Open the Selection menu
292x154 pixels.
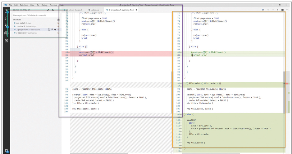24,5
